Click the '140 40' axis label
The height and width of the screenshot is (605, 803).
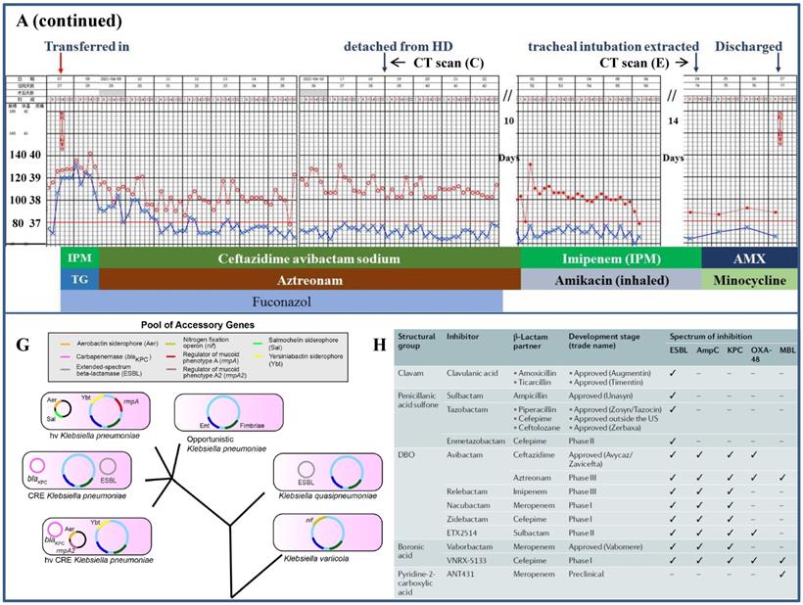(x=25, y=155)
